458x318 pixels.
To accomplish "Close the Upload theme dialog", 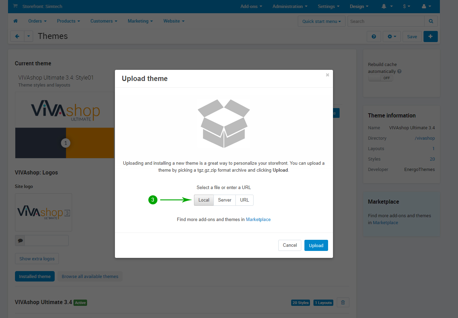I will tap(327, 75).
